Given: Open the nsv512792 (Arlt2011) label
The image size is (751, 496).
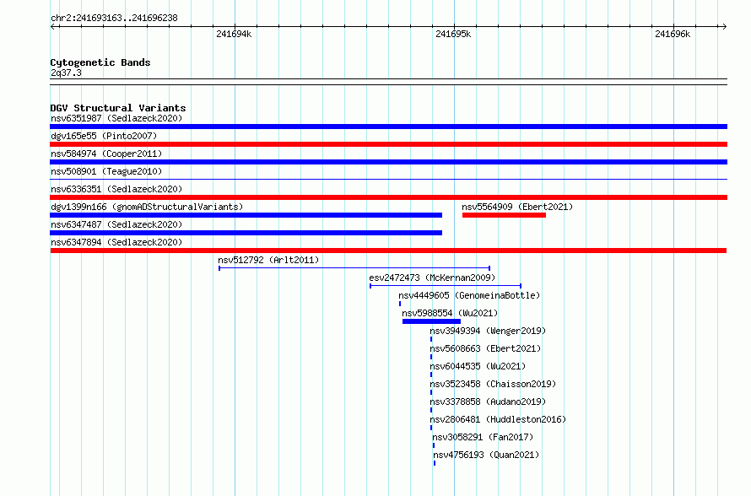Looking at the screenshot, I should (x=268, y=260).
